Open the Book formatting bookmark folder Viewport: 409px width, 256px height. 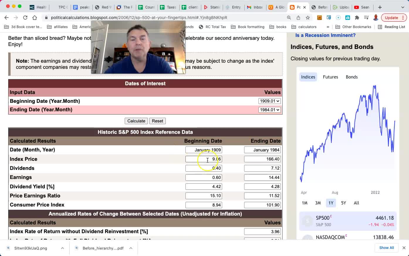248,27
